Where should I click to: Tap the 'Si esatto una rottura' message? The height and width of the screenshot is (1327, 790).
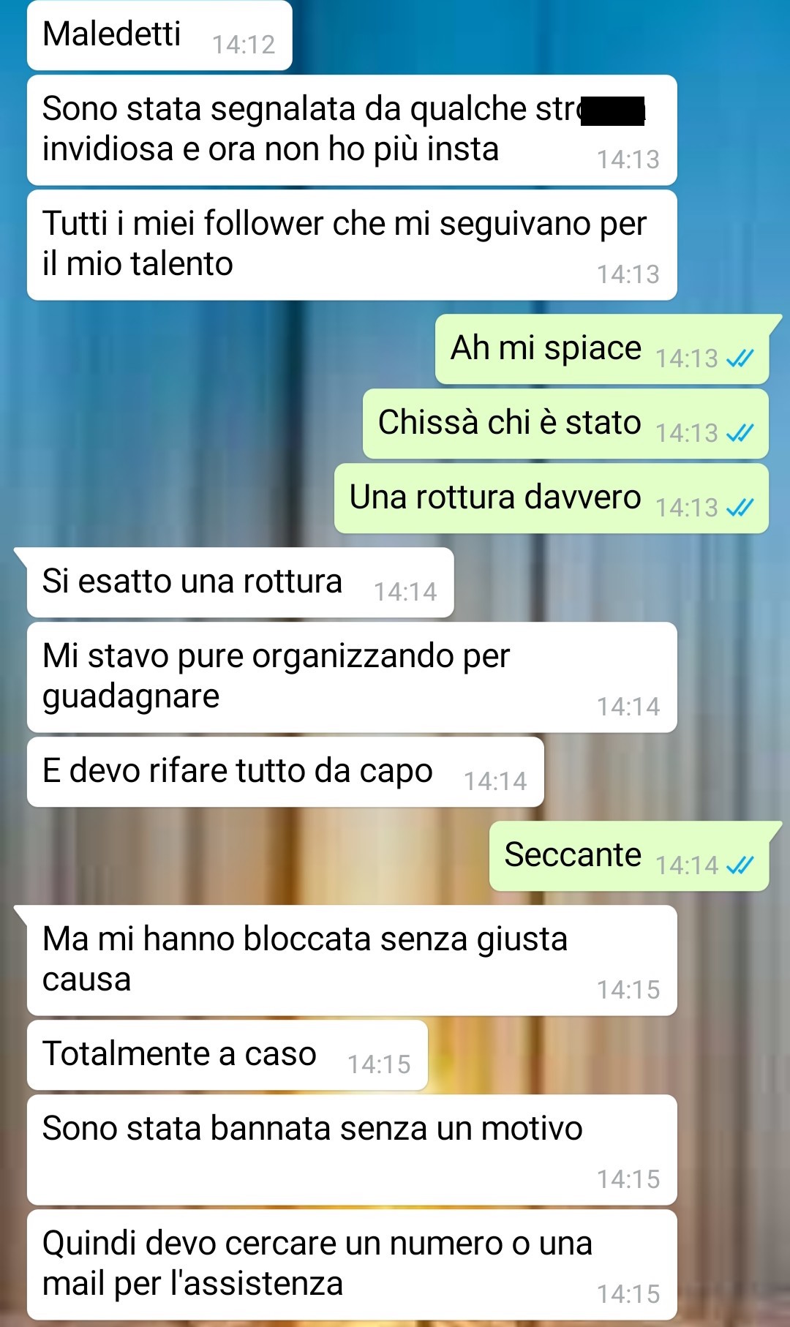point(240,582)
